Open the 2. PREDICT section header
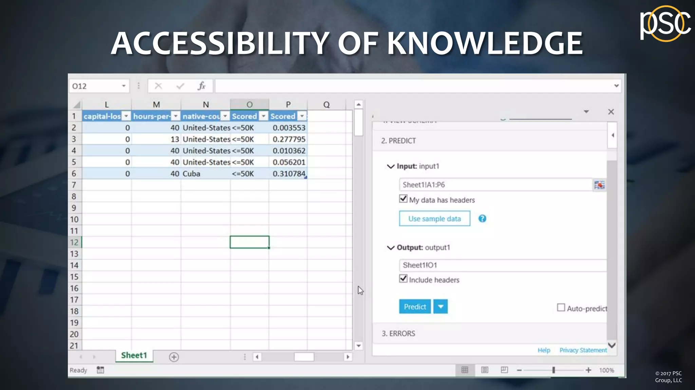 click(490, 141)
